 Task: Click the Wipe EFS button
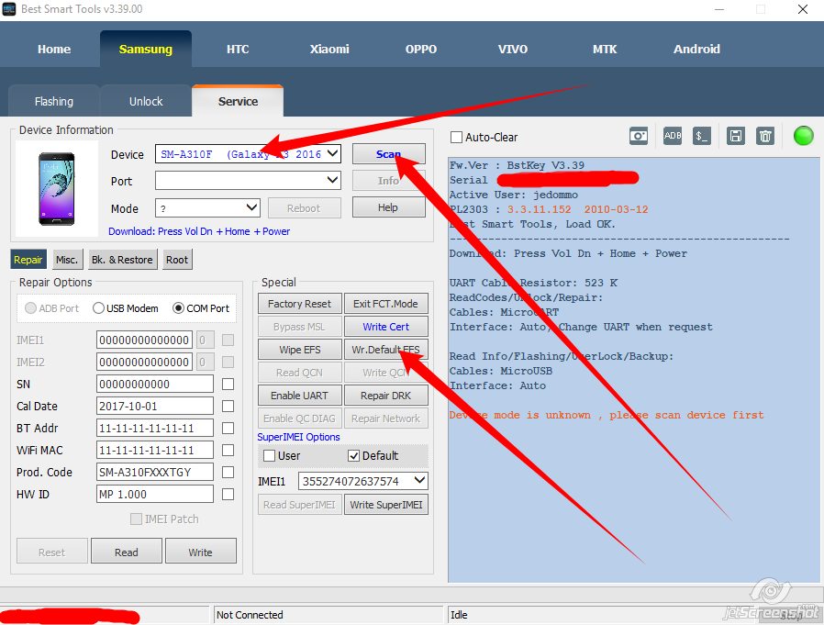tap(299, 350)
